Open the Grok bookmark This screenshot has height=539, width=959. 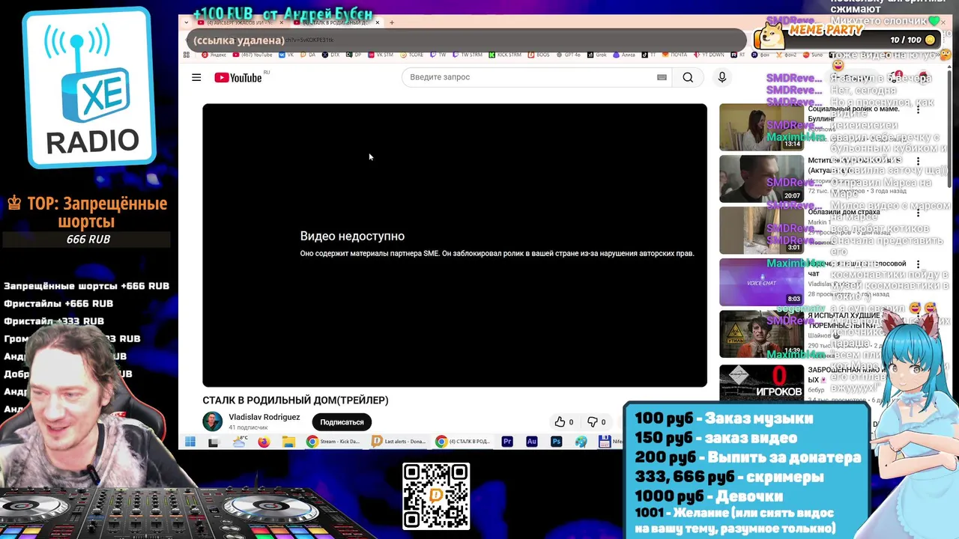pos(596,55)
